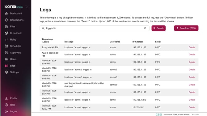Click the Level column header
The width and height of the screenshot is (207, 116).
(158, 42)
